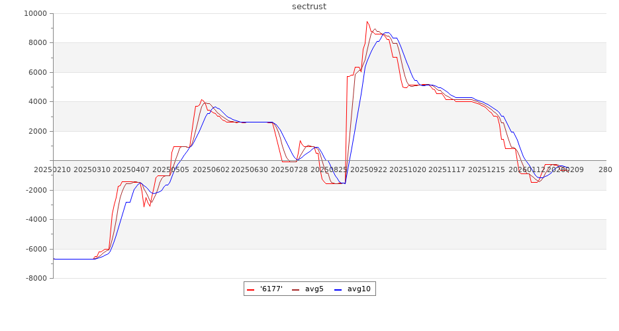The height and width of the screenshot is (331, 619).
Task: Click the 'sectrust' chart title
Action: click(x=309, y=7)
